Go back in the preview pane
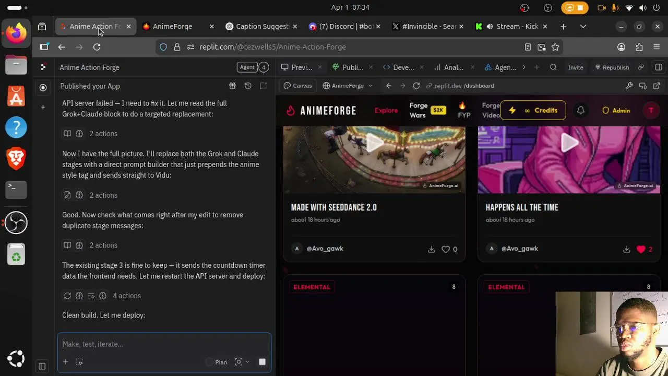Viewport: 668px width, 376px height. click(389, 86)
